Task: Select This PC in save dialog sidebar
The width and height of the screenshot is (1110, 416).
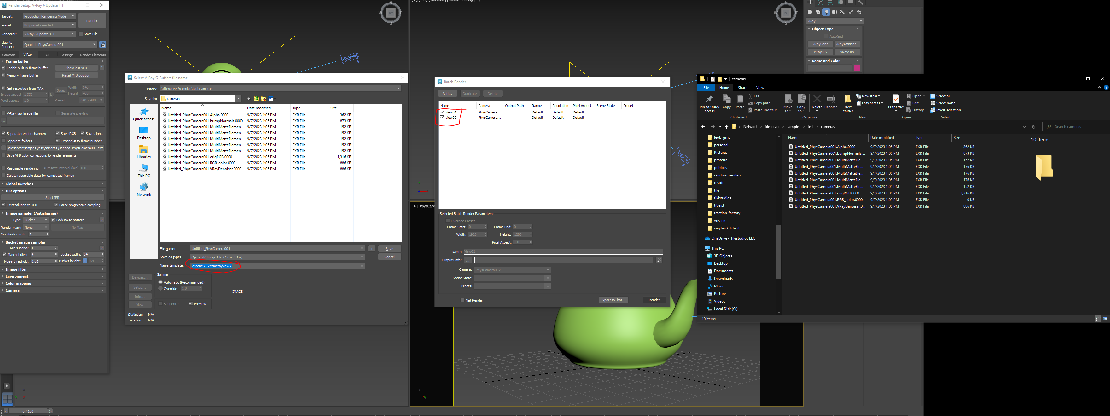Action: (143, 171)
